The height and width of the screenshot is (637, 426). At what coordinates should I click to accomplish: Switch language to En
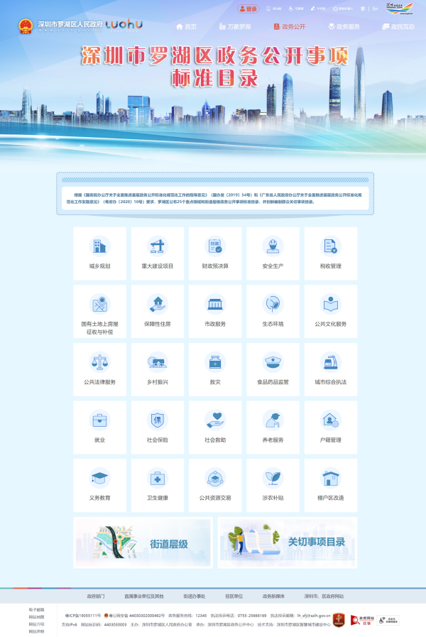[x=375, y=9]
